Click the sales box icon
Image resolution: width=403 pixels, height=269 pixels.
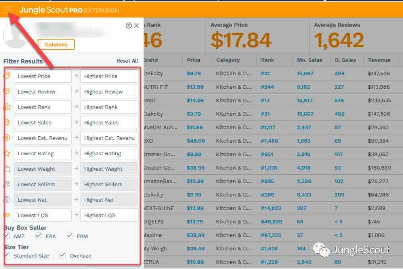click(x=7, y=122)
